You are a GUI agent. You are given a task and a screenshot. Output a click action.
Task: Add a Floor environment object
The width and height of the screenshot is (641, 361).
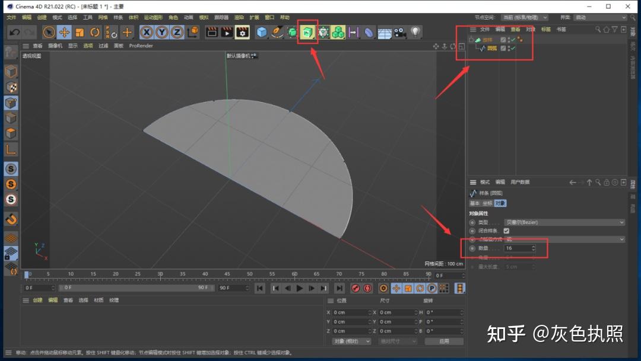(384, 33)
